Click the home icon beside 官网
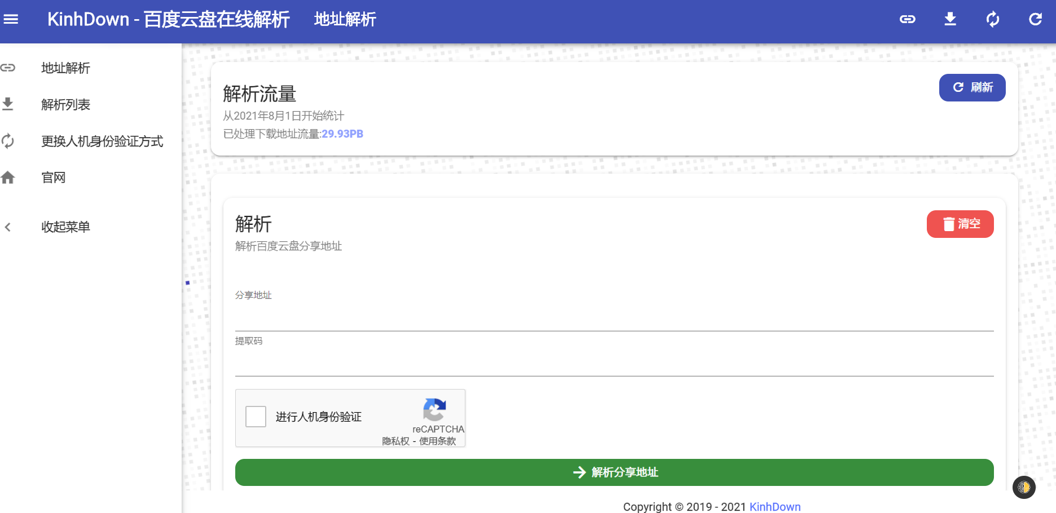Viewport: 1056px width, 513px height. click(8, 178)
